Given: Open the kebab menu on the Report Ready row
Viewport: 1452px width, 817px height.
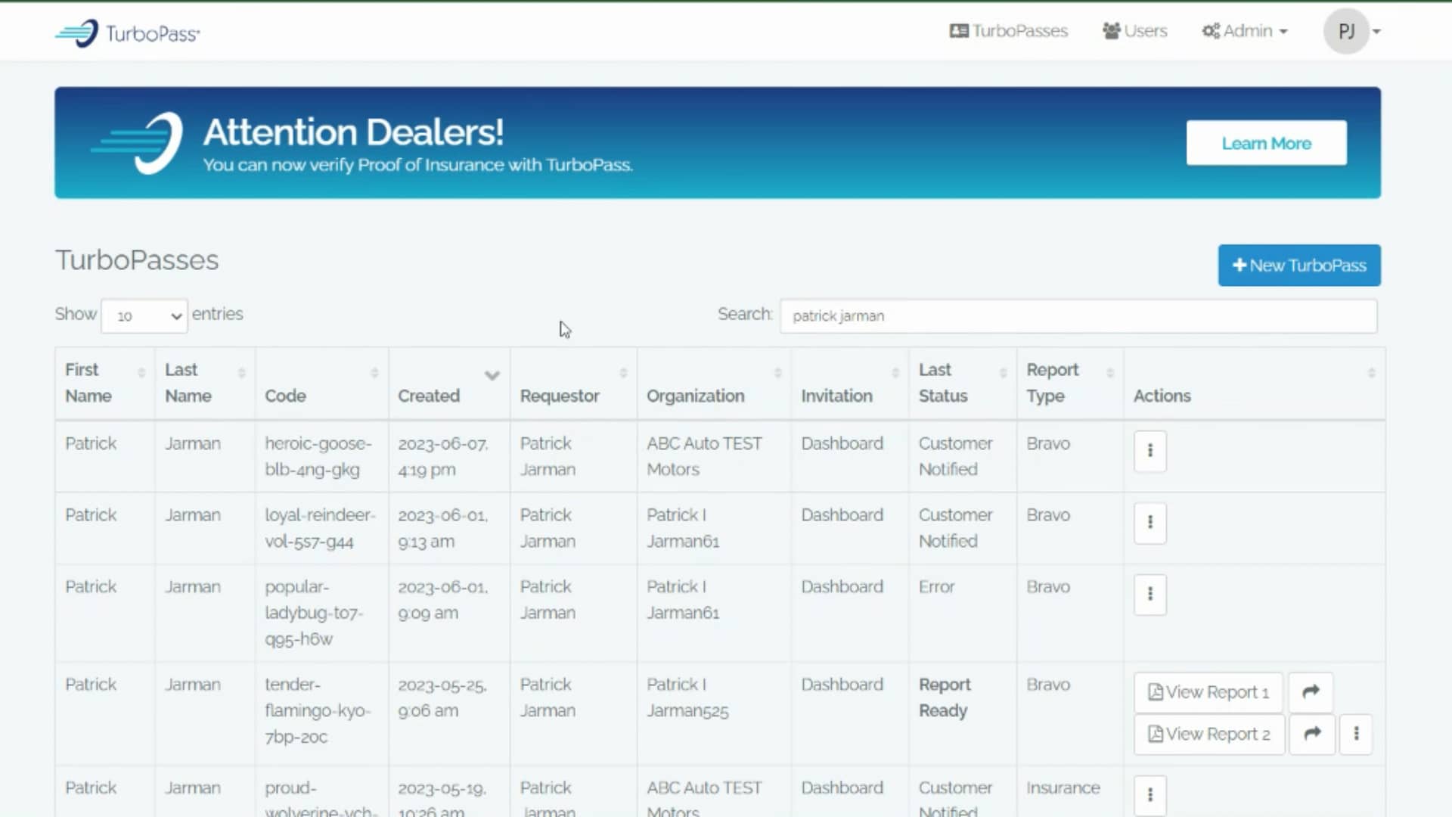Looking at the screenshot, I should 1356,734.
